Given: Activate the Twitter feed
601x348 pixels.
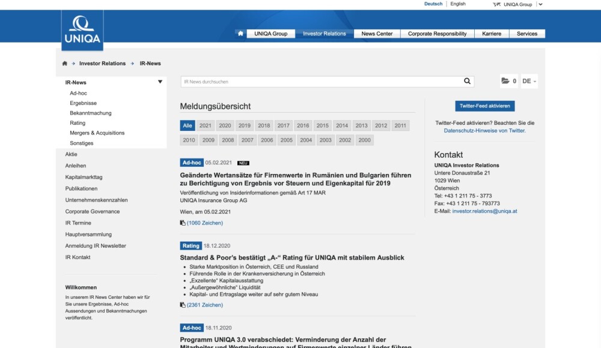Looking at the screenshot, I should click(484, 106).
